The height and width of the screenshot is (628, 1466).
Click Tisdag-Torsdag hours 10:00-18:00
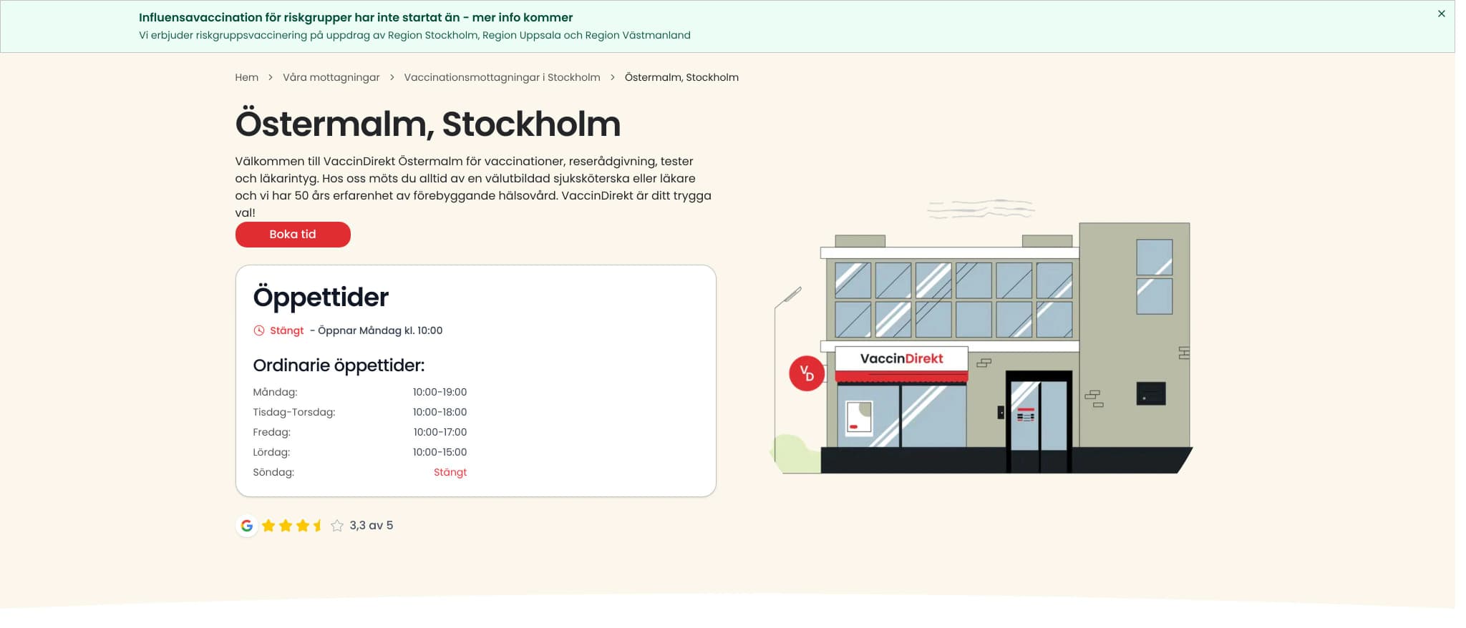tap(440, 412)
